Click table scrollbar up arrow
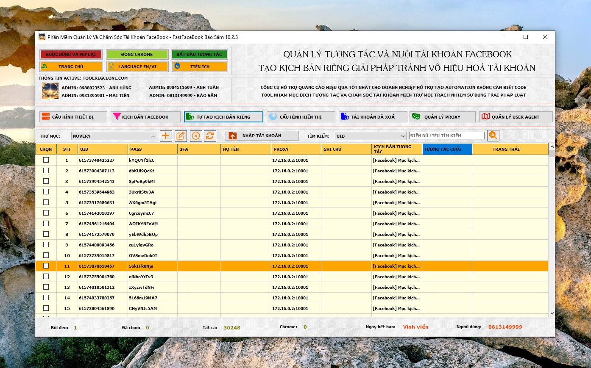This screenshot has width=591, height=368. (552, 147)
